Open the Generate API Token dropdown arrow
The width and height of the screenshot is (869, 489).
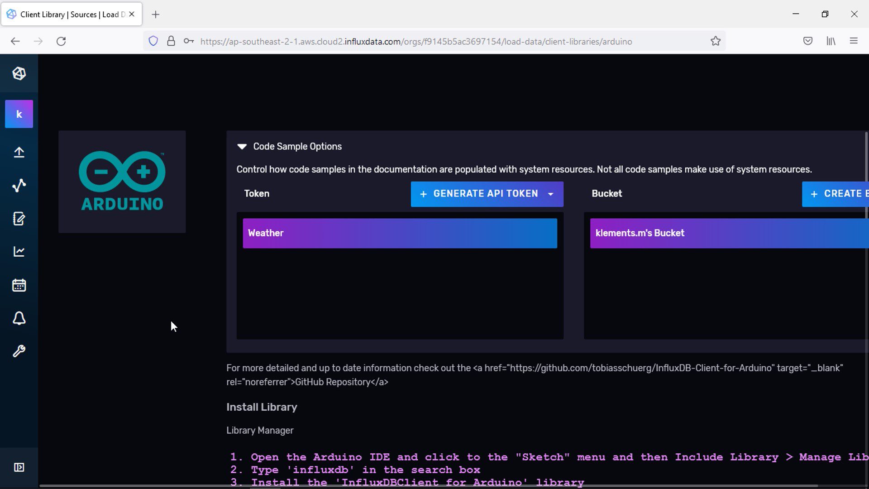[551, 194]
